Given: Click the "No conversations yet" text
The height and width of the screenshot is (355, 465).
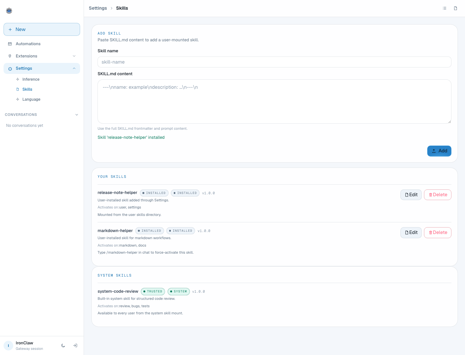Looking at the screenshot, I should point(25,126).
